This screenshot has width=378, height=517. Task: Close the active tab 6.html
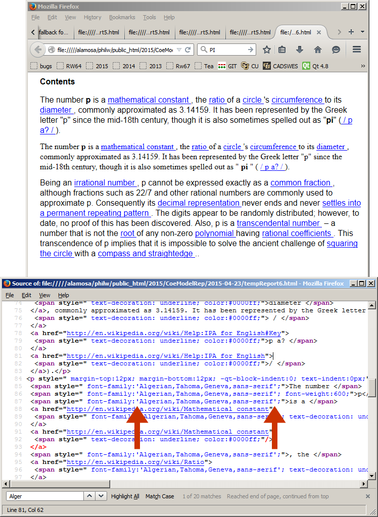coord(319,32)
